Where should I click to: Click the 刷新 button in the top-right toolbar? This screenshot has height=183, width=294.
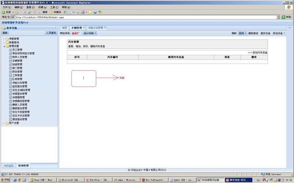click(x=234, y=33)
